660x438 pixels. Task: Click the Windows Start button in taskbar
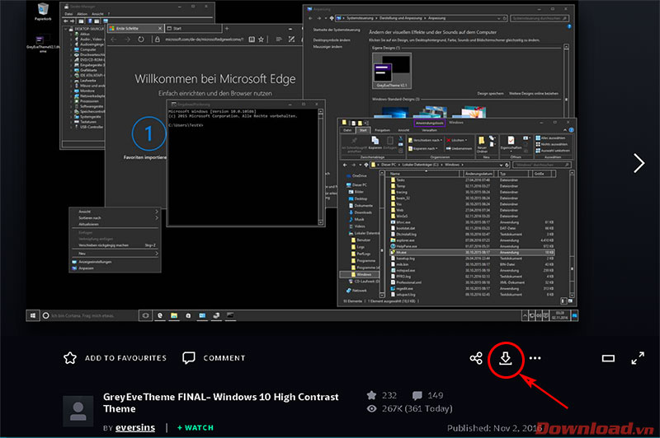click(x=34, y=315)
